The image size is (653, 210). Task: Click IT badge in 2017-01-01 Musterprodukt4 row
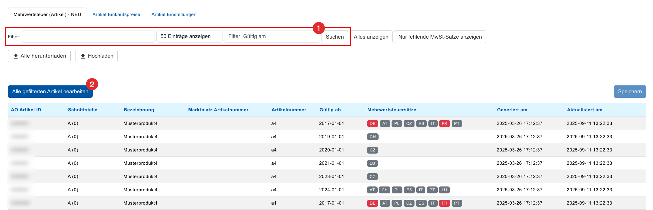point(433,123)
